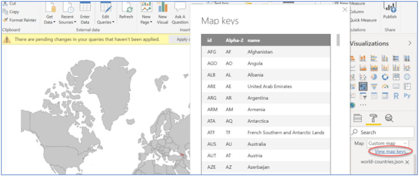Select the Multi-row card visual
The width and height of the screenshot is (419, 177).
pos(407,86)
